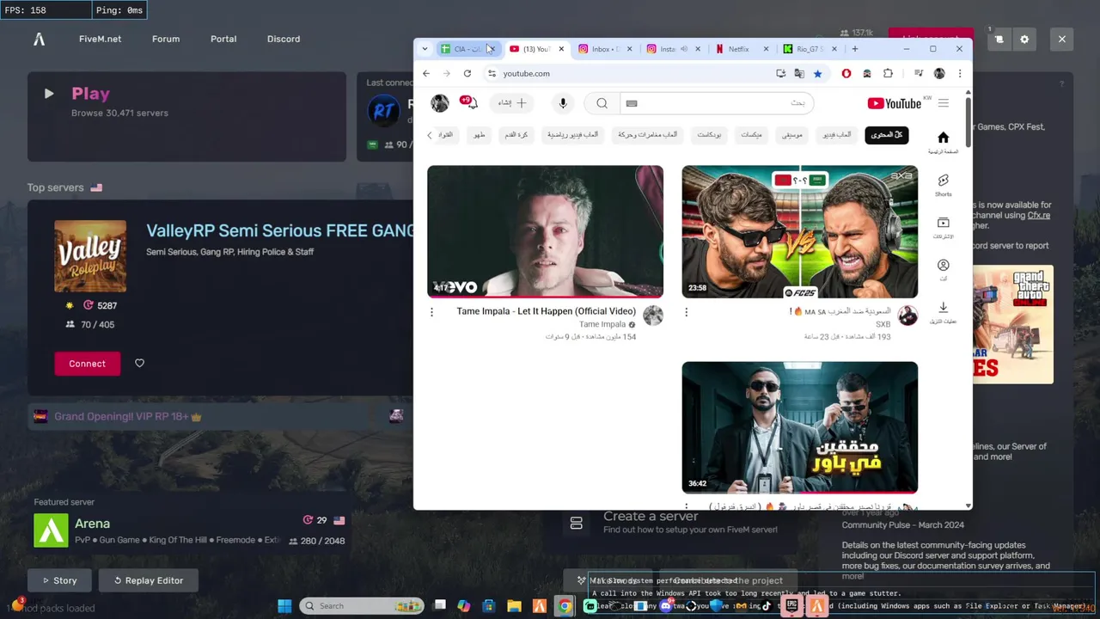This screenshot has height=619, width=1100.
Task: Select the 'موسيقى' filter chip
Action: pos(791,135)
